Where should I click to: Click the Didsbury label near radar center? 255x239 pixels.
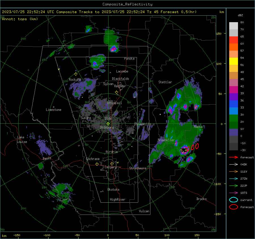107,127
